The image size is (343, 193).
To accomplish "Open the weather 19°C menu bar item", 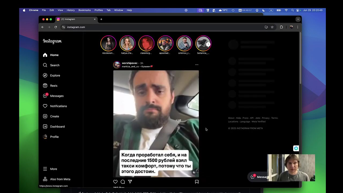I will coord(223,10).
